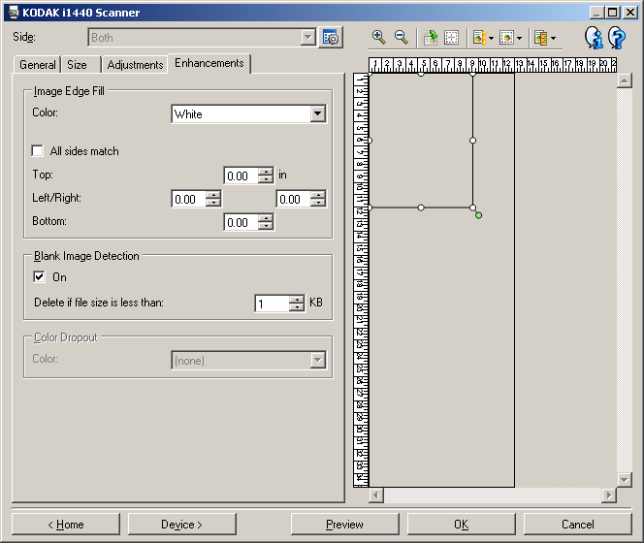Click the Zoom In magnifier

[x=378, y=38]
